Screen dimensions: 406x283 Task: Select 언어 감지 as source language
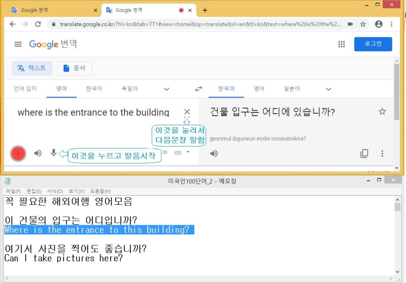[x=25, y=89]
